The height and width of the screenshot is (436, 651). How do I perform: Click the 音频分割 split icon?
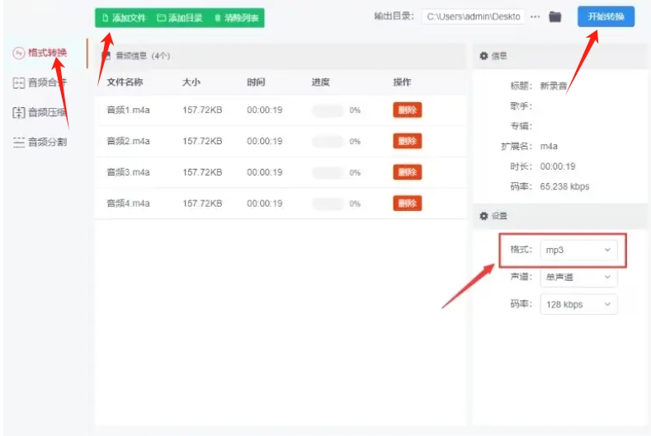19,143
